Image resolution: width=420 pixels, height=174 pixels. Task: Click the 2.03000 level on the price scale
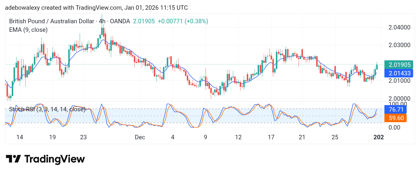point(400,45)
